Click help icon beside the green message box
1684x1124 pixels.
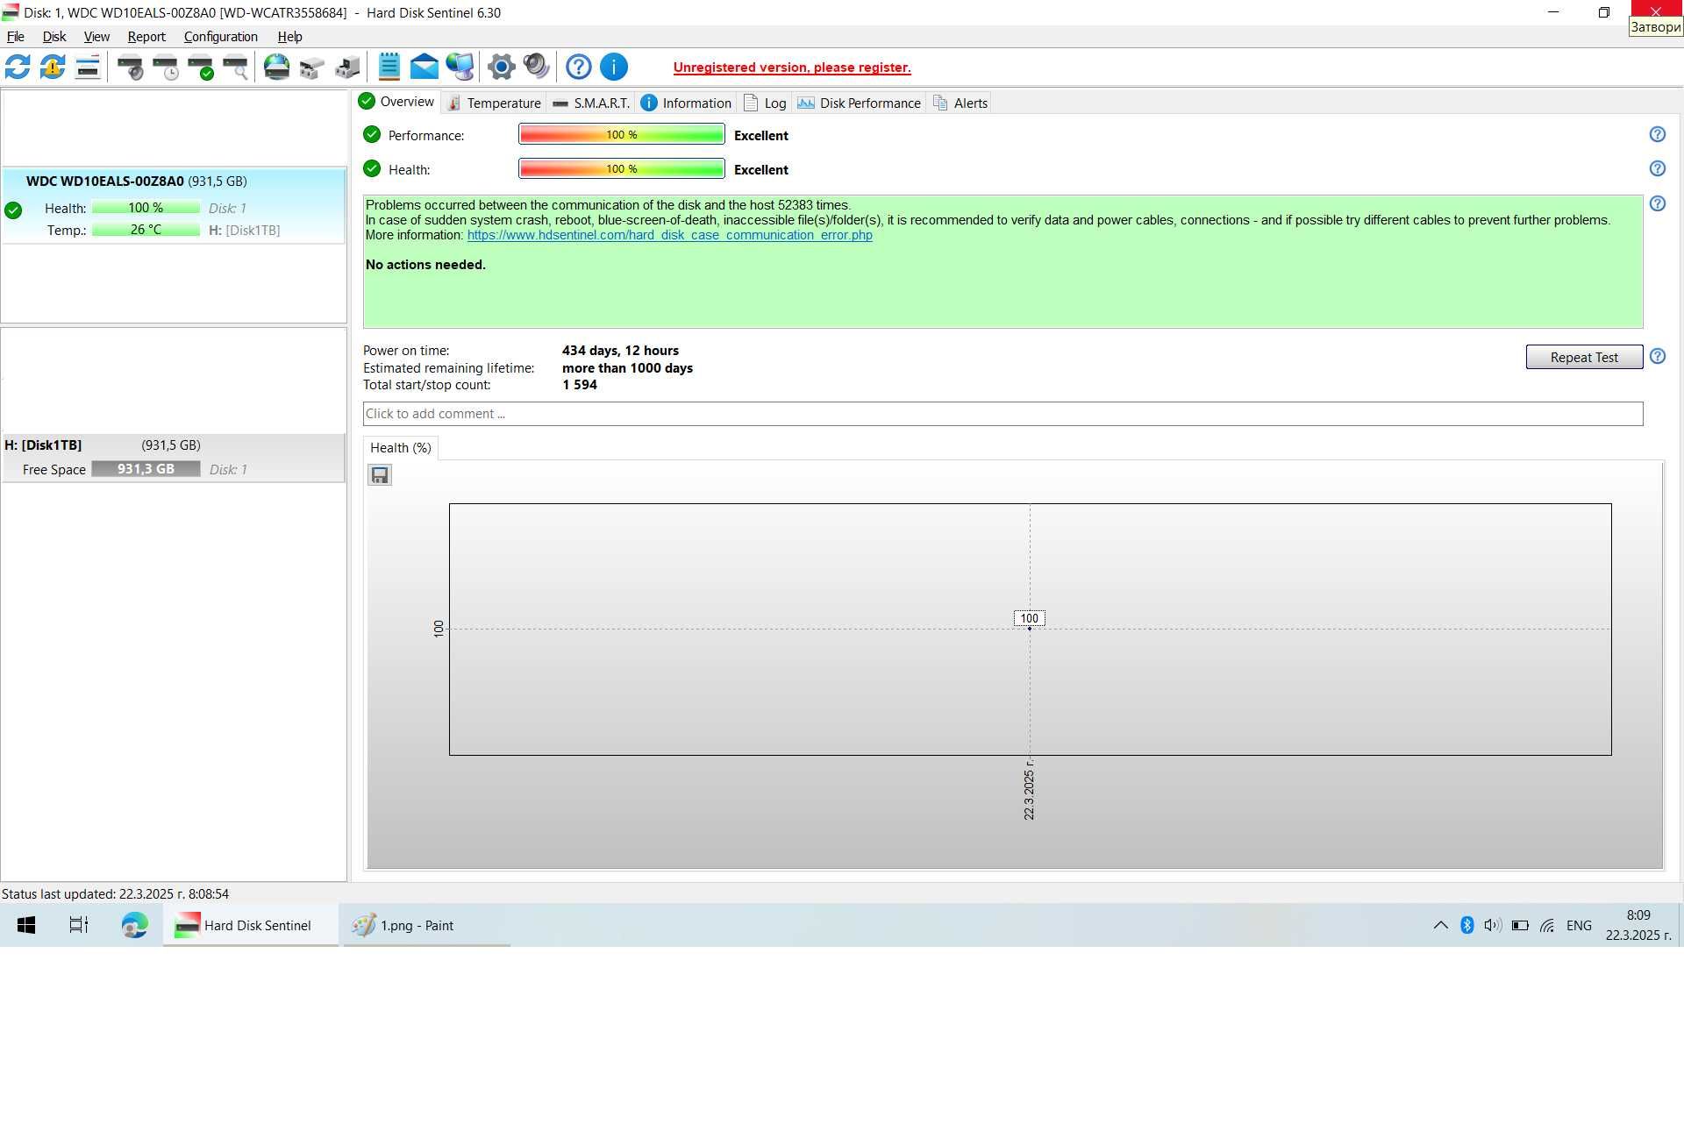1657,203
